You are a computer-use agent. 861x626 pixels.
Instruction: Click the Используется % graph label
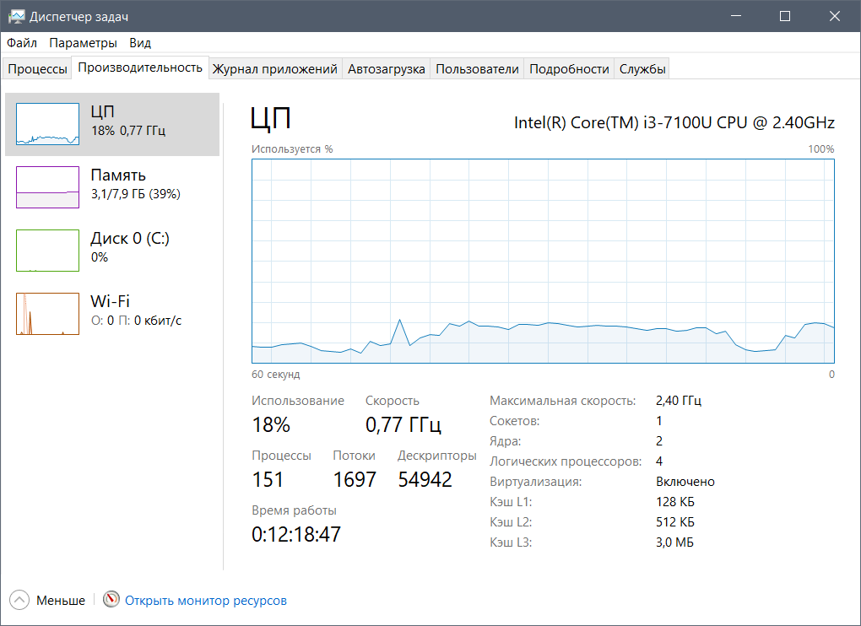click(292, 149)
